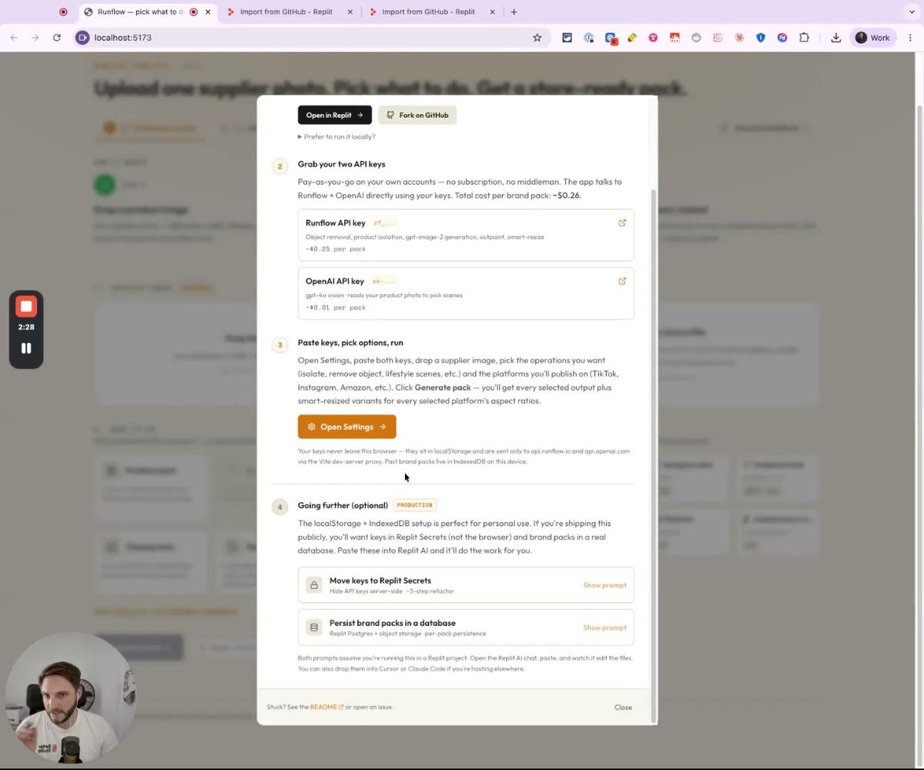Stop the screen recording with red button
The width and height of the screenshot is (924, 770).
coord(26,306)
